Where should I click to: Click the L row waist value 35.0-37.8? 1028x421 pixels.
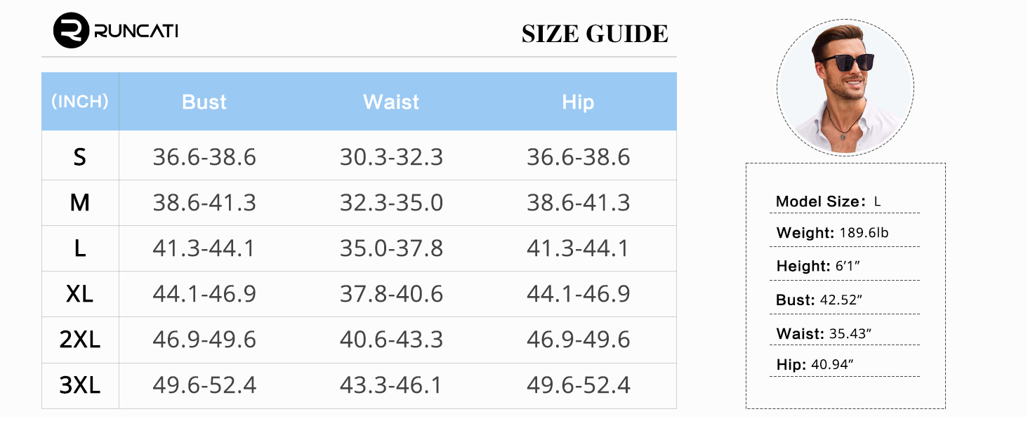click(x=391, y=248)
